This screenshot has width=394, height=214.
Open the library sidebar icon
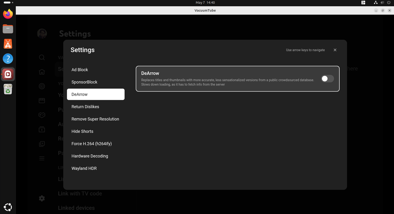[x=42, y=144]
